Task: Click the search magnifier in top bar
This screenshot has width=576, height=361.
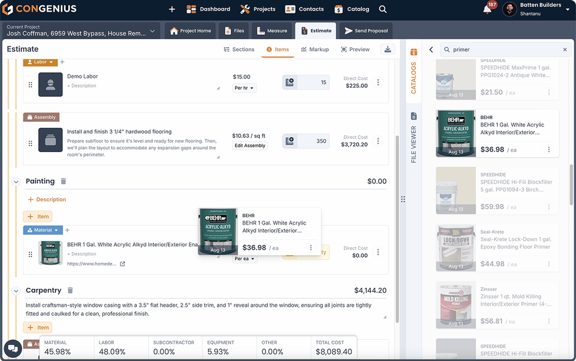Action: tap(383, 9)
